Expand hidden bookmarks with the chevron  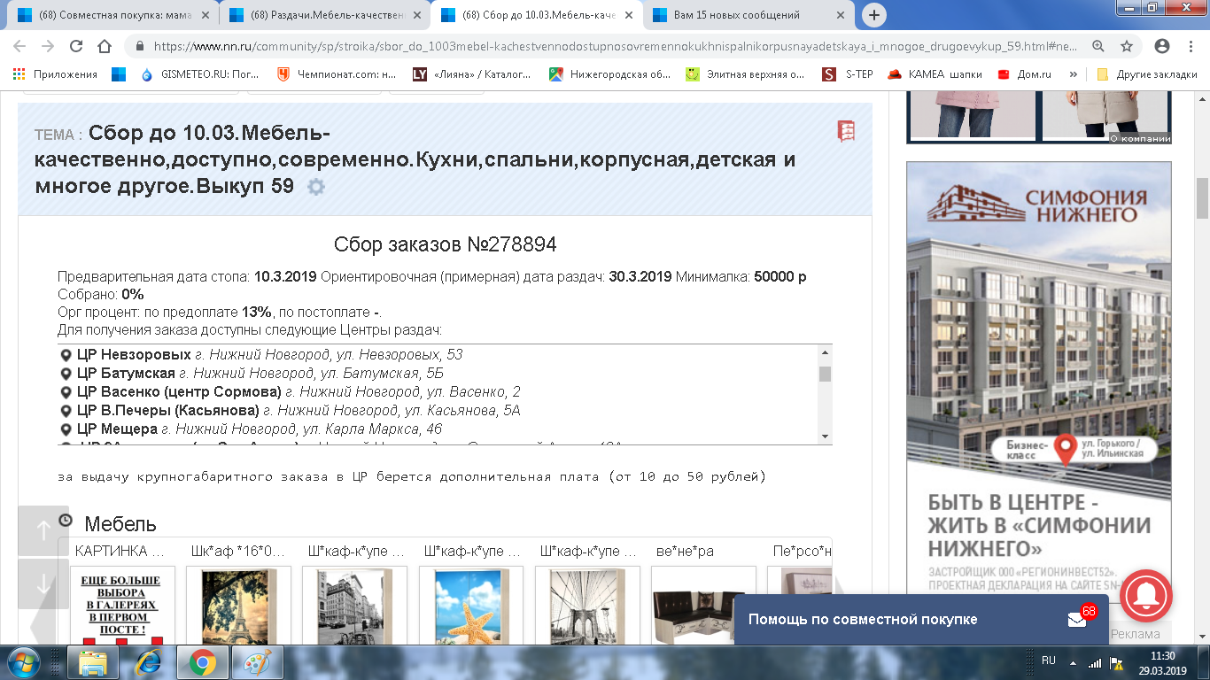pos(1074,74)
